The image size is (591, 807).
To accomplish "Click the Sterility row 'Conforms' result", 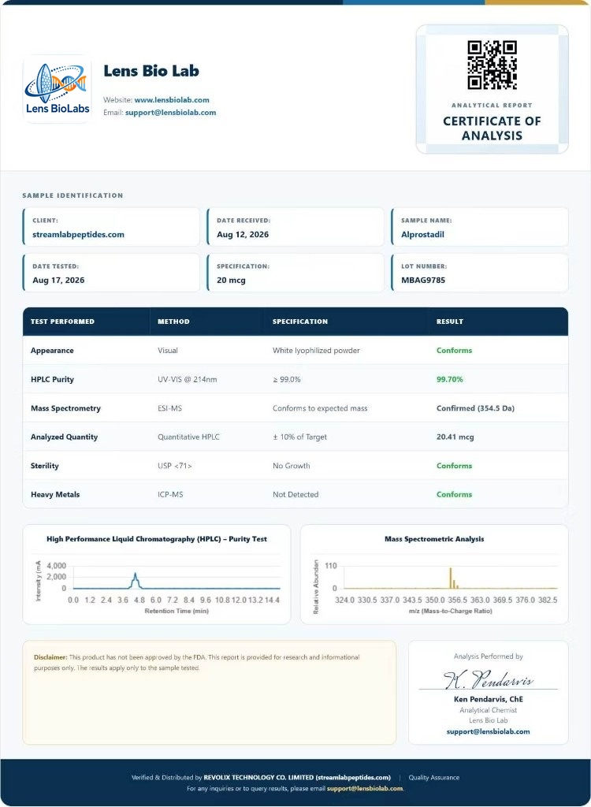I will pos(454,466).
